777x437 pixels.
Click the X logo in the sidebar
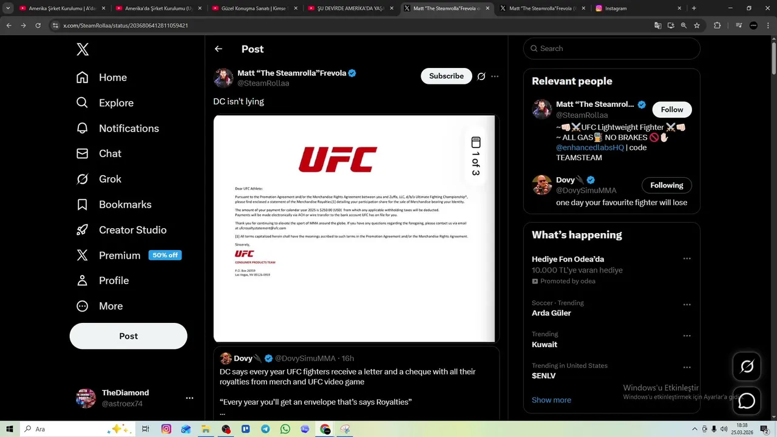pos(83,50)
